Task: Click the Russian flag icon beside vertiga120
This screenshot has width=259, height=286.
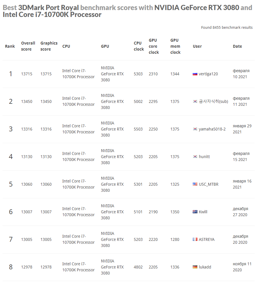Action: point(195,74)
